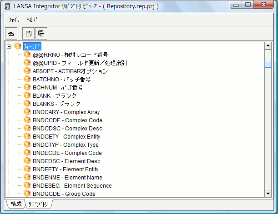Select BNDECDE - Complex Code row

click(67, 153)
